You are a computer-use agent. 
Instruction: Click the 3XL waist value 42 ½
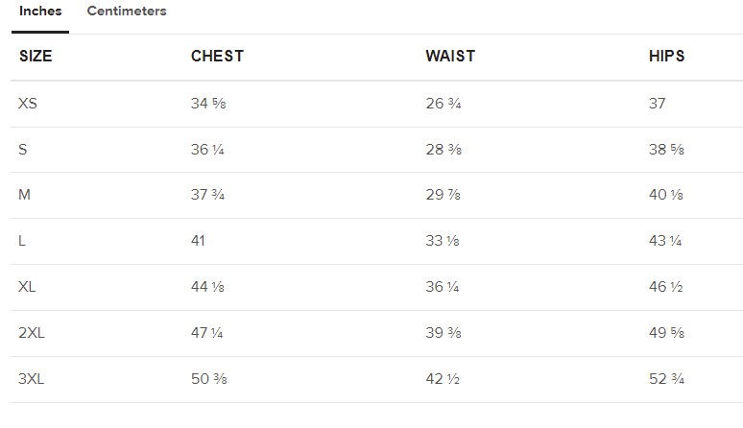click(x=443, y=379)
